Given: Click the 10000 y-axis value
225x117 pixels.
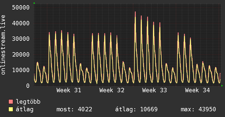Looking at the screenshot, I should (x=21, y=70).
